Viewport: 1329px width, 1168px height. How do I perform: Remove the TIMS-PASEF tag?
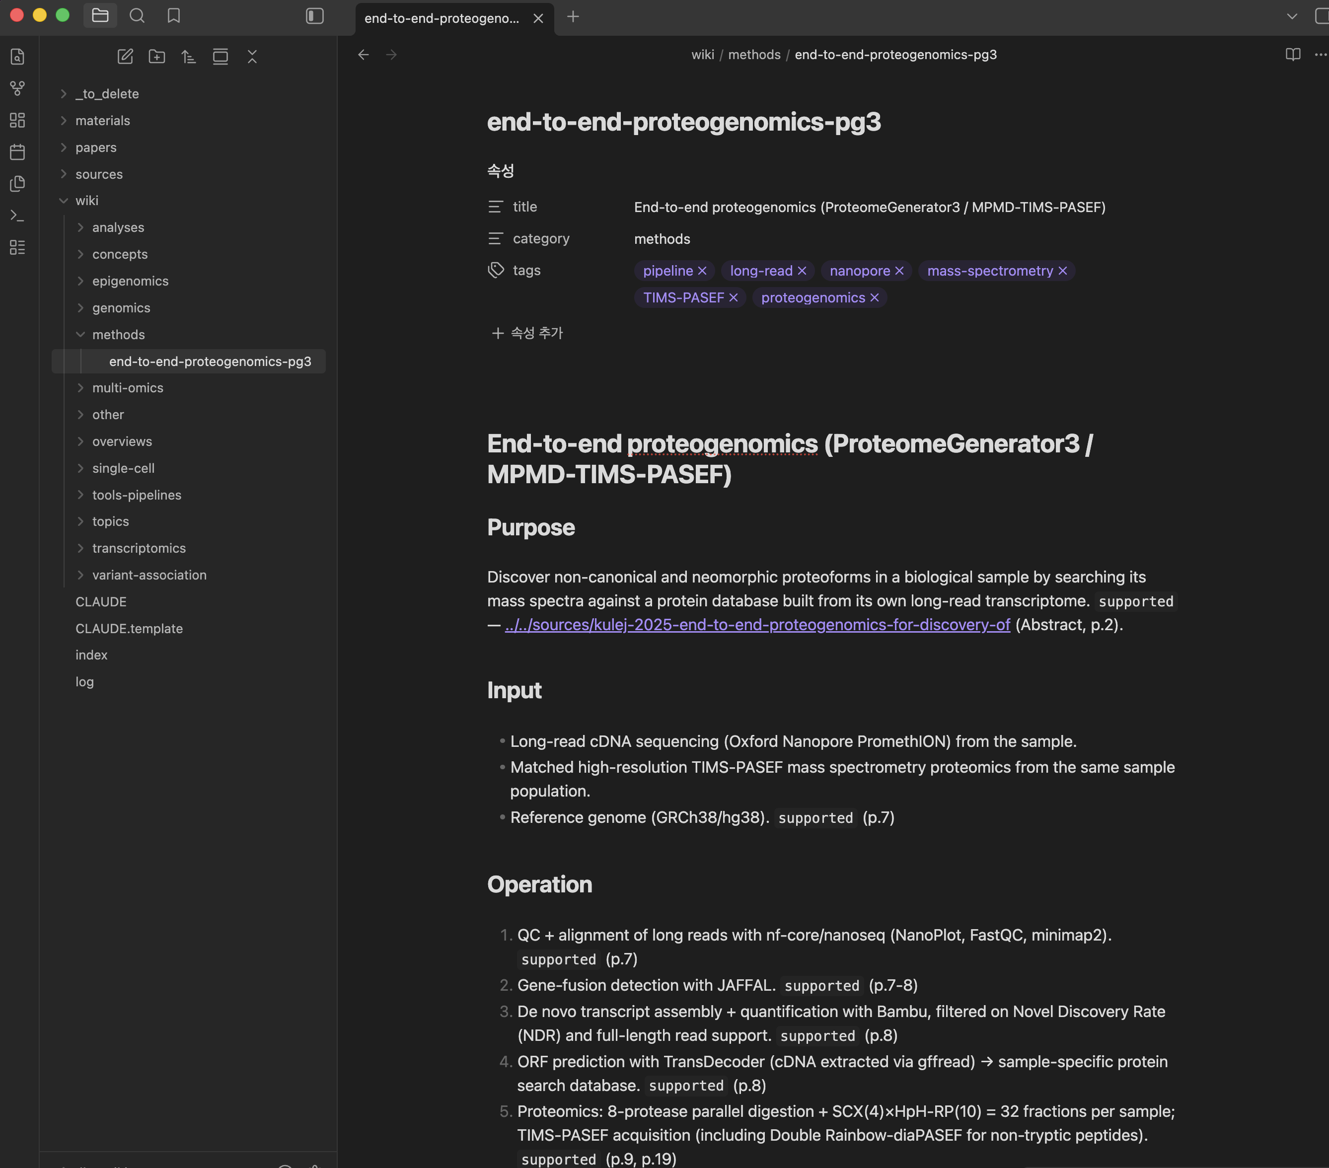click(734, 297)
